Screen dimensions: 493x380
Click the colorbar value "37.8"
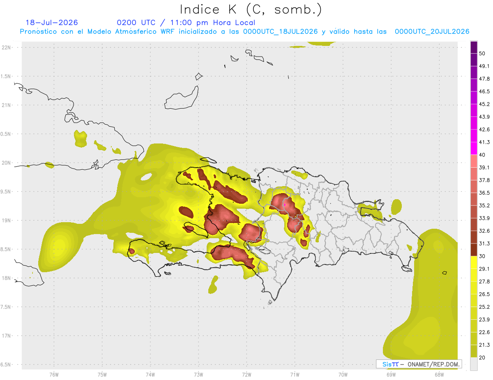[484, 180]
